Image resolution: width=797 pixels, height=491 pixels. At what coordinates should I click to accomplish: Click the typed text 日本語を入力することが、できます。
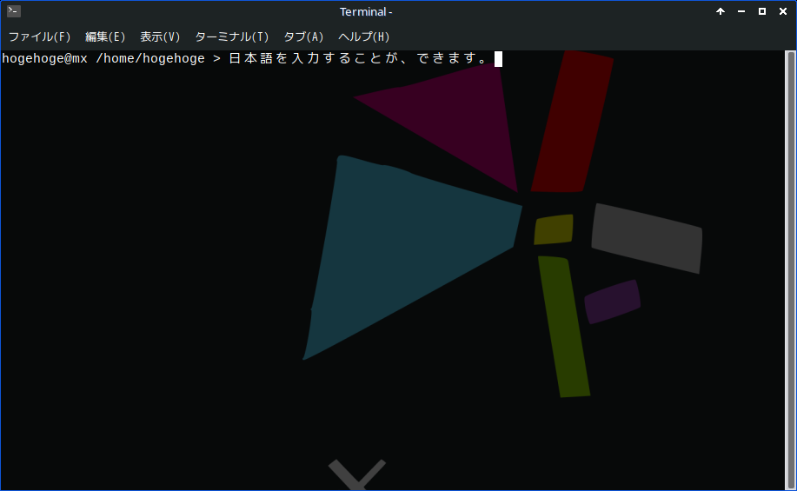click(359, 58)
